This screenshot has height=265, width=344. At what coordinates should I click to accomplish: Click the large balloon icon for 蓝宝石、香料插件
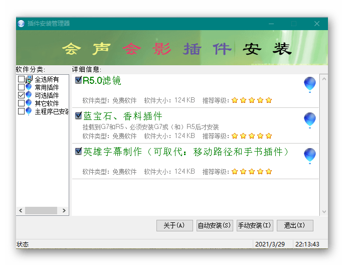[310, 120]
